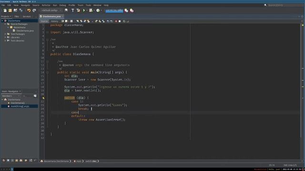The image size is (305, 171).
Task: Select main(String[] args) in the Navigator
Action: point(20,106)
